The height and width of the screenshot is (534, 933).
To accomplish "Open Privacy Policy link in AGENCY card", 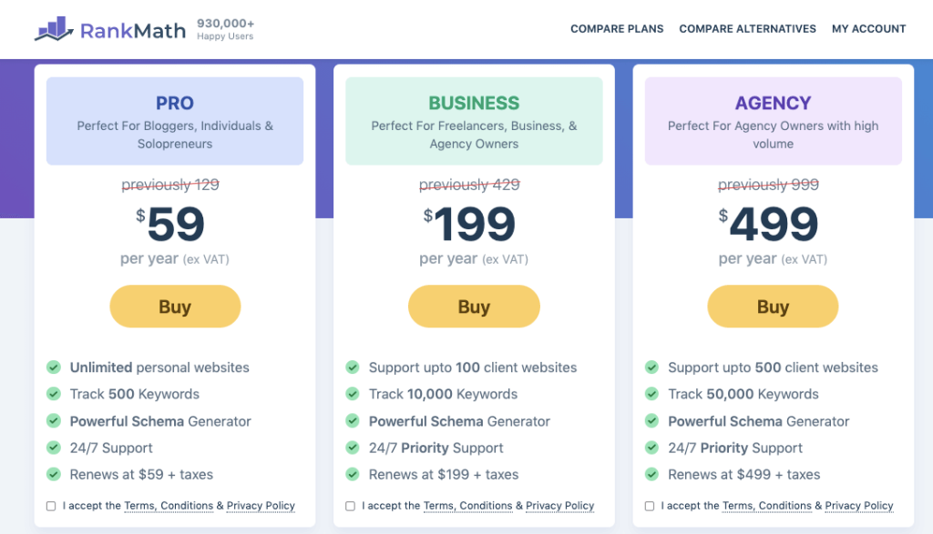I will coord(859,506).
